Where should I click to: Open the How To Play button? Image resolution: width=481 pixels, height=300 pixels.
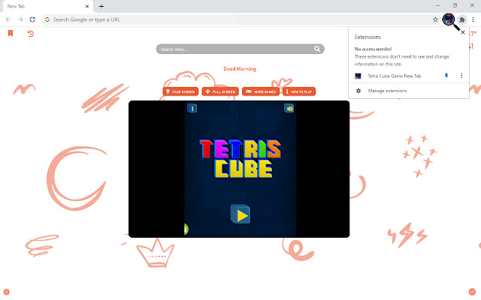click(x=299, y=91)
